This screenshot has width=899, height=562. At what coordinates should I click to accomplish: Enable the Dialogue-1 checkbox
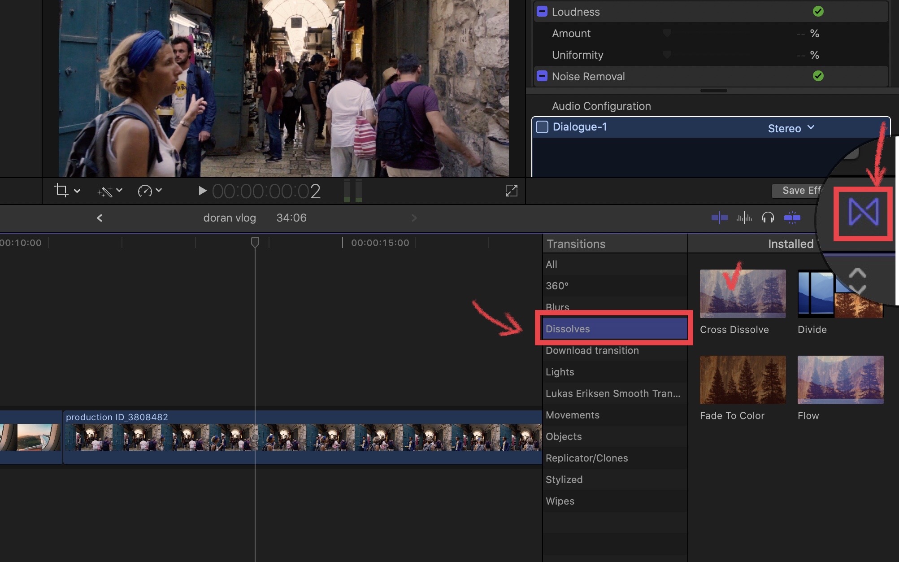pyautogui.click(x=542, y=127)
